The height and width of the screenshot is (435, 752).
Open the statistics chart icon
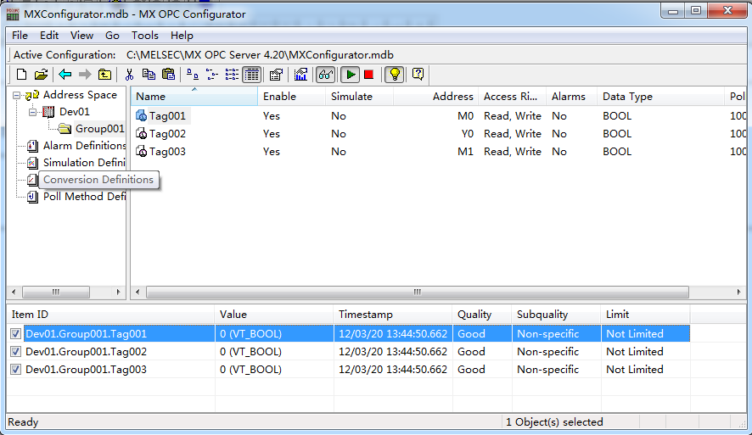click(300, 75)
